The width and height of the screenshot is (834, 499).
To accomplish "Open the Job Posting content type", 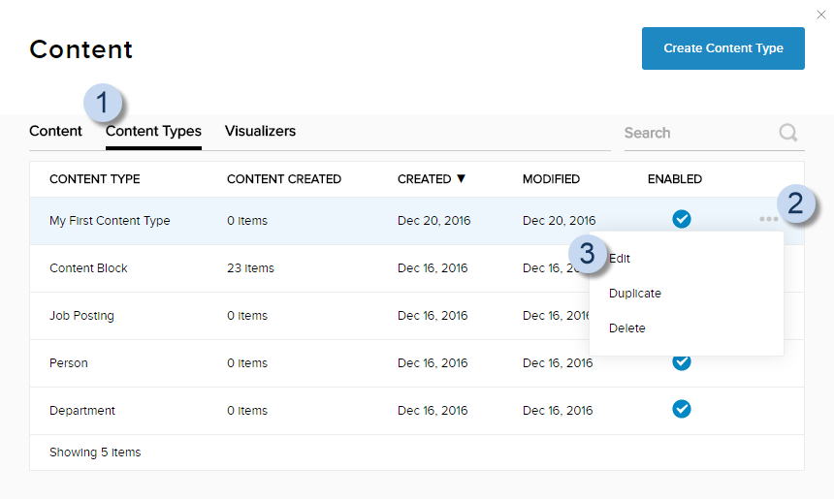I will [x=81, y=316].
